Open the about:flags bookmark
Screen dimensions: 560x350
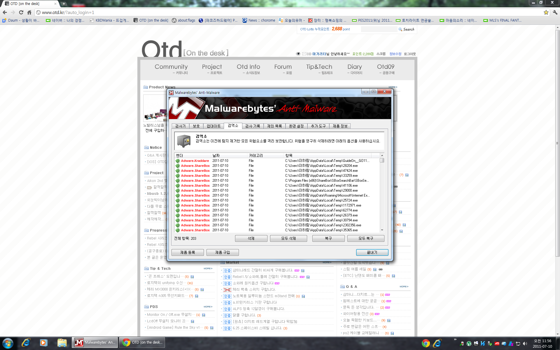[183, 20]
